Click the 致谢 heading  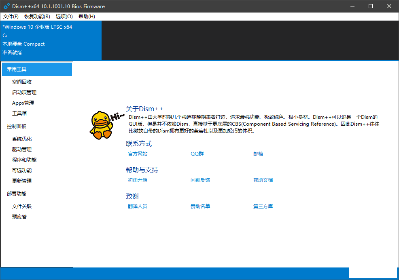click(x=132, y=196)
